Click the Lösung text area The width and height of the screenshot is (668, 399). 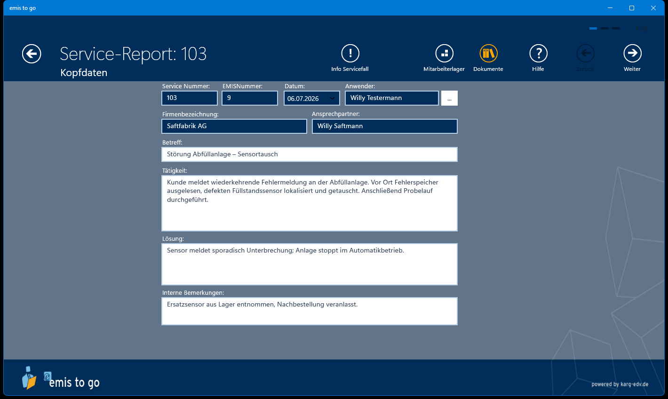point(310,264)
